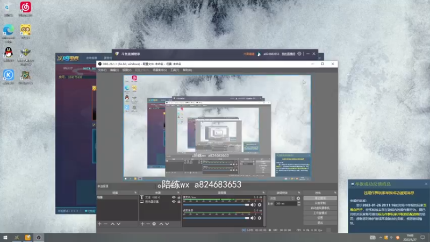430x242 pixels.
Task: Toggle the lock on the text source
Action: coord(179,197)
